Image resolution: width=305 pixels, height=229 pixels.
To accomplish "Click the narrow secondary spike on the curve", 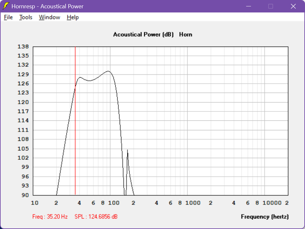I will (x=128, y=150).
